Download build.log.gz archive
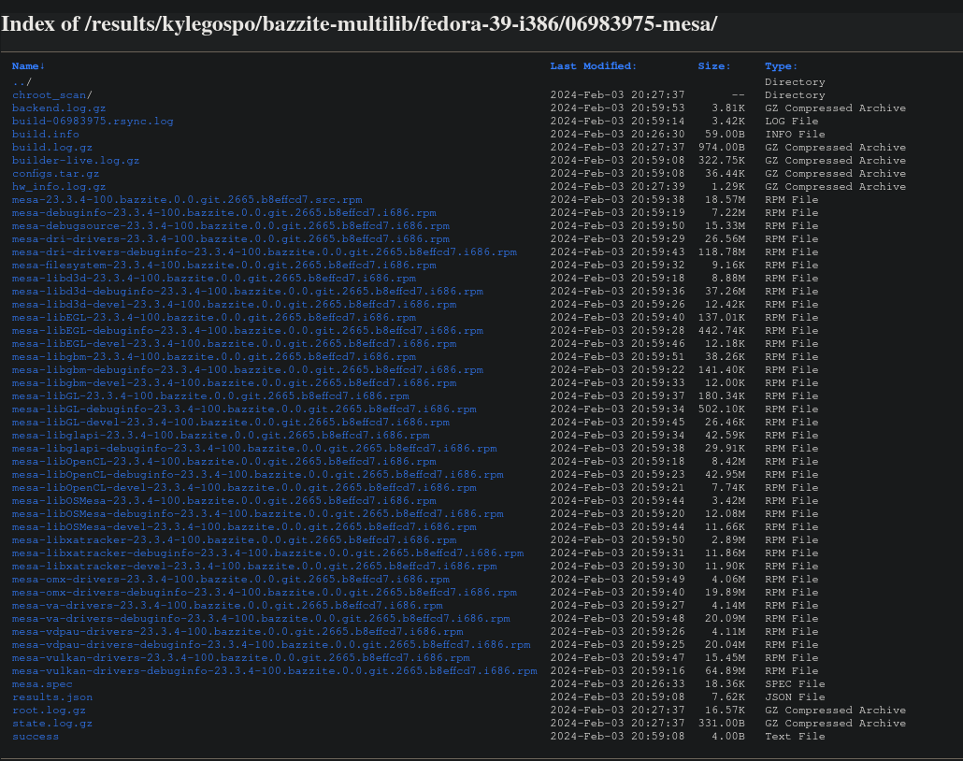 (52, 148)
